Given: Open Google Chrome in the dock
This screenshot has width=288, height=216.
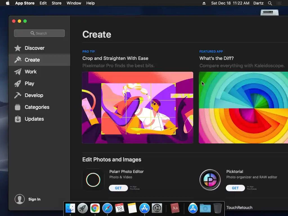Looking at the screenshot, I should pos(95,208).
